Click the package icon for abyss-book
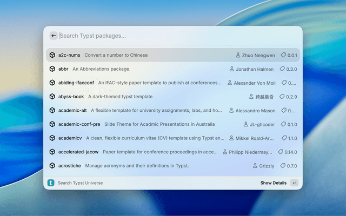346x216 pixels. (x=52, y=97)
